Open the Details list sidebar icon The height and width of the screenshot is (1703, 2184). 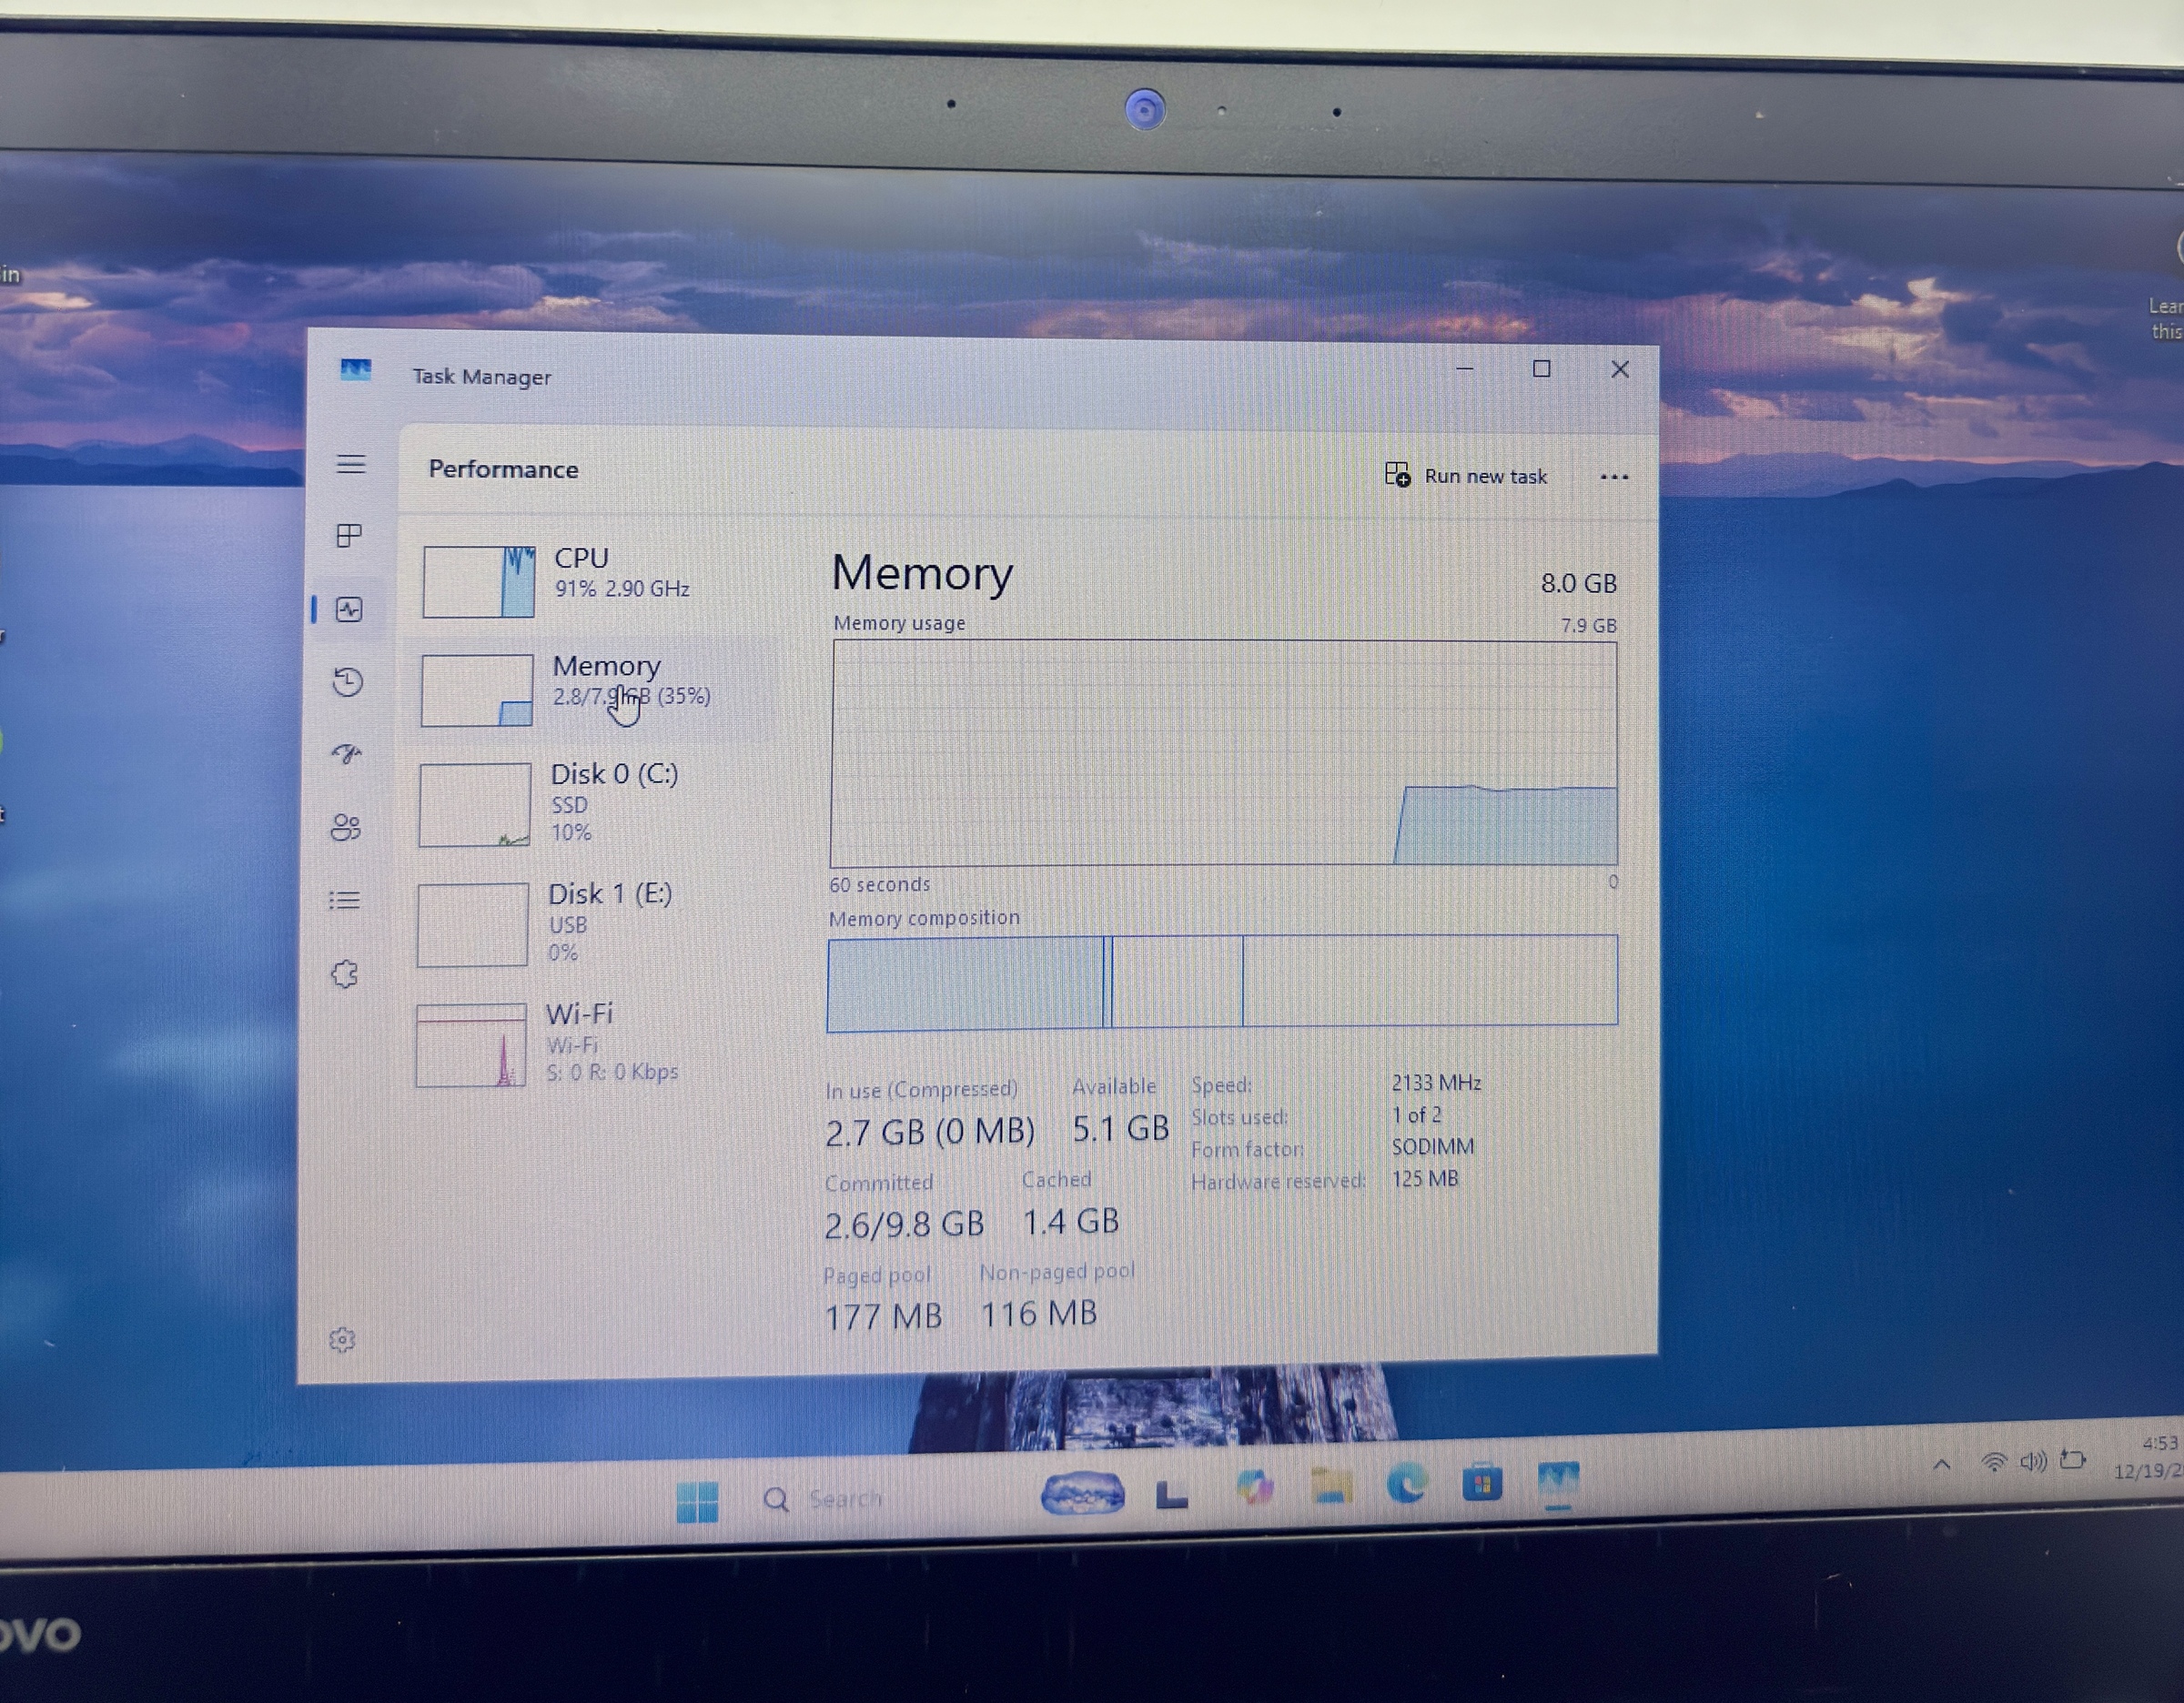(344, 901)
